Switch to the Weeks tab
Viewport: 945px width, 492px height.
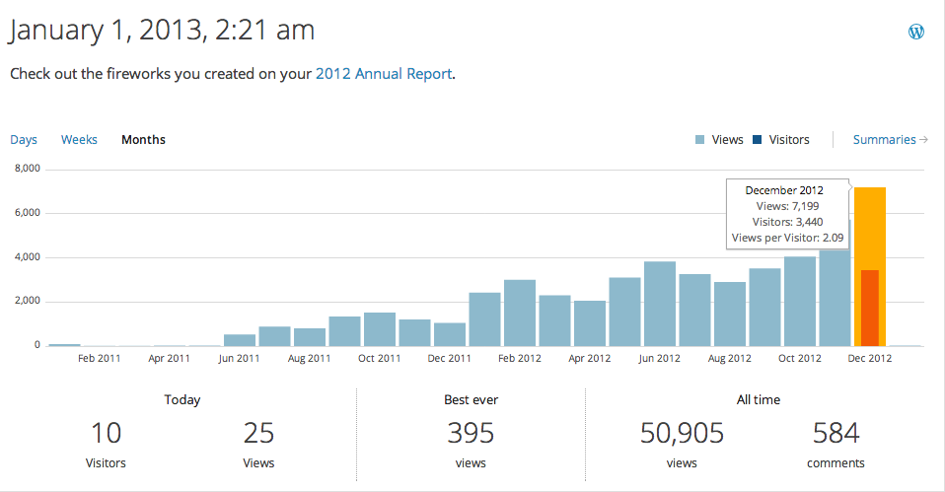79,140
